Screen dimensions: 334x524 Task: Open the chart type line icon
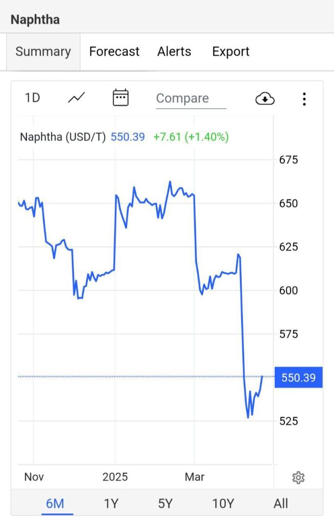click(77, 98)
